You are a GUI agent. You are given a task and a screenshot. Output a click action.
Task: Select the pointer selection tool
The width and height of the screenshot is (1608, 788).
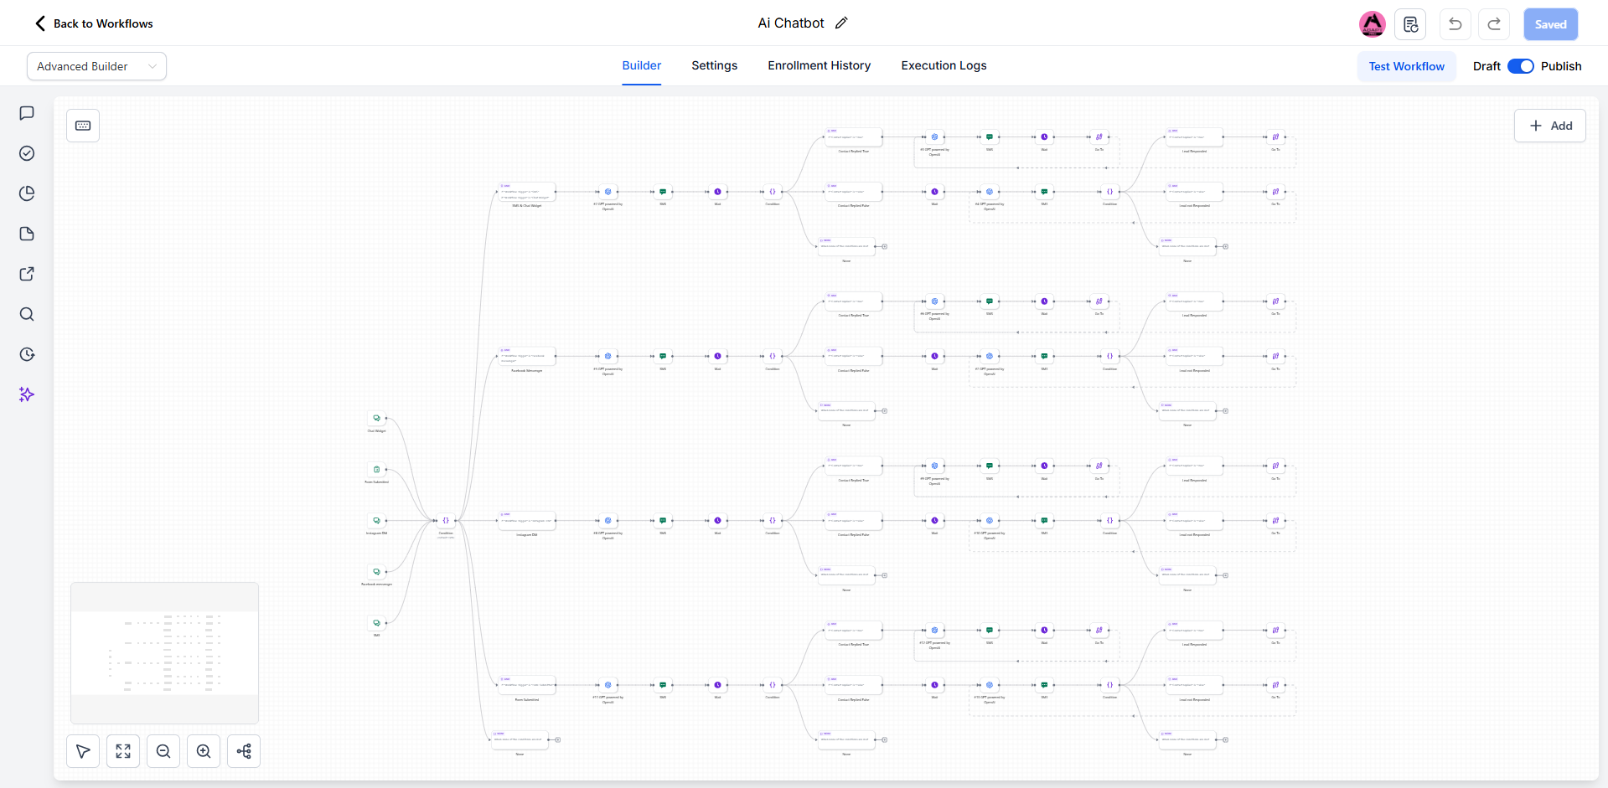[x=83, y=751]
